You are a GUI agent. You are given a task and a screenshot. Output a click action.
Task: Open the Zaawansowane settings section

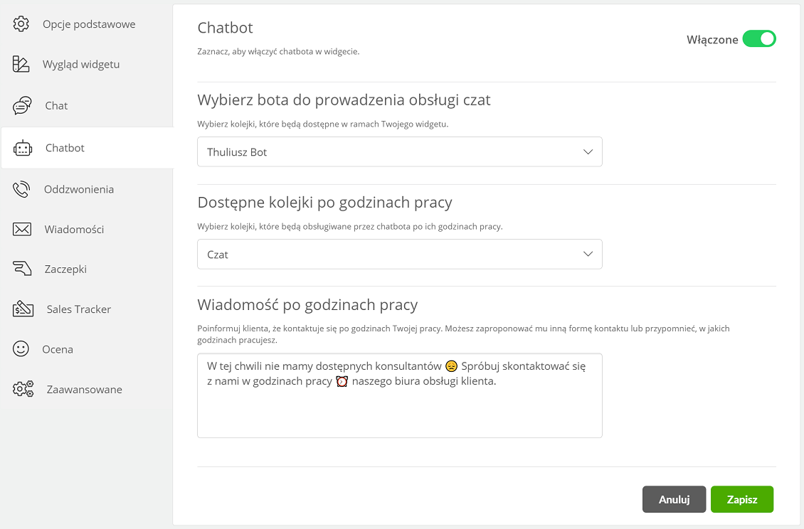tap(85, 389)
